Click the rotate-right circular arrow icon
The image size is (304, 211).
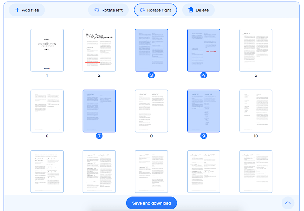click(x=143, y=10)
